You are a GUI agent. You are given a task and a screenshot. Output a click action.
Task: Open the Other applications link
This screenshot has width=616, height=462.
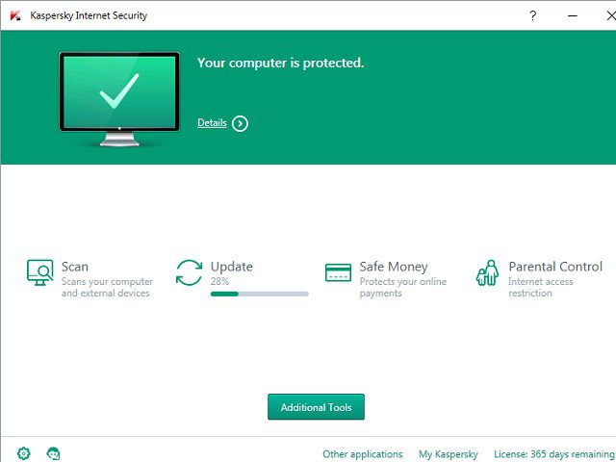click(363, 454)
